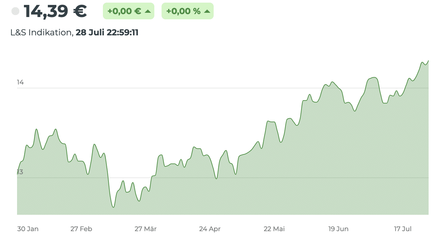The height and width of the screenshot is (239, 445).
Task: Select the +0,00 € change badge
Action: click(x=128, y=11)
